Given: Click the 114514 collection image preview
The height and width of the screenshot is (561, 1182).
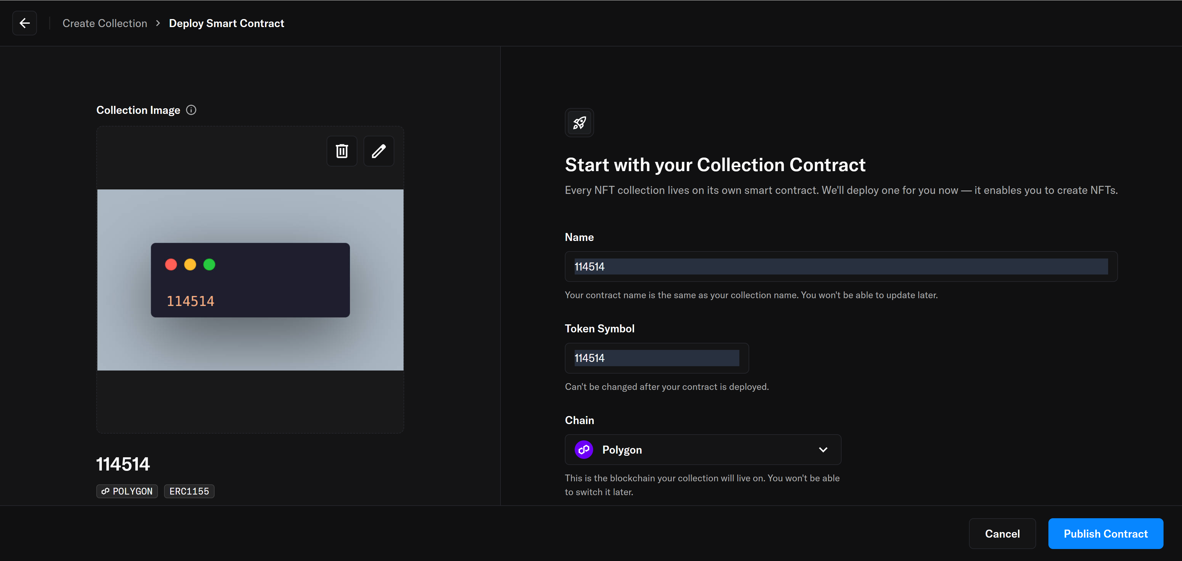Looking at the screenshot, I should (x=250, y=280).
